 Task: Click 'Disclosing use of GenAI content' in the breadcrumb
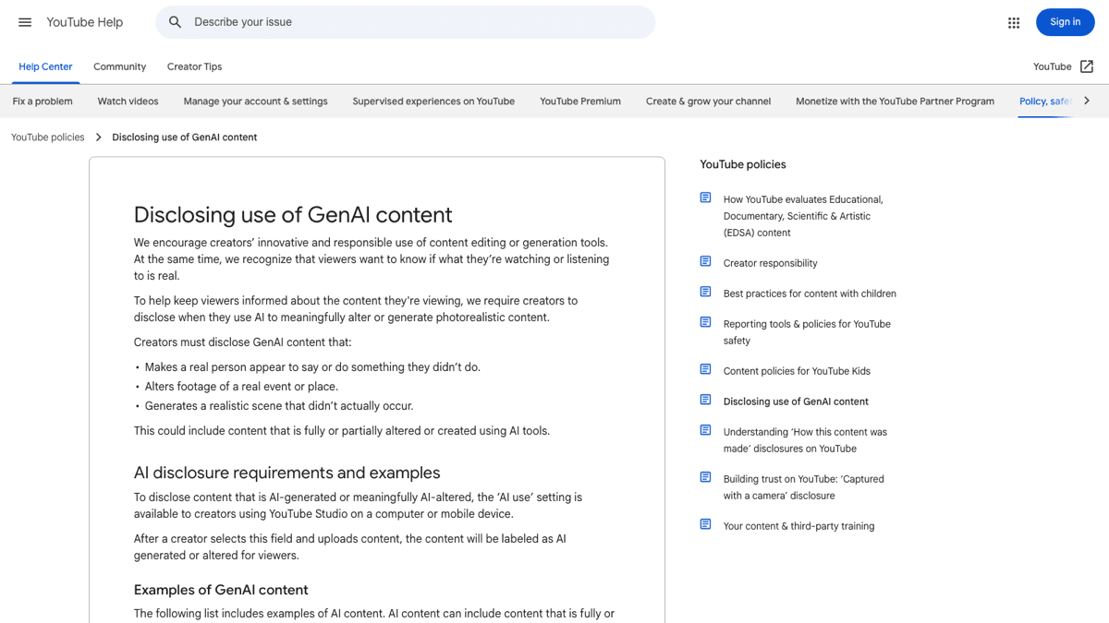coord(185,138)
